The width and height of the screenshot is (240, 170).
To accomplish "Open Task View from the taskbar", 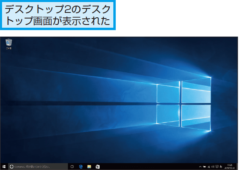I will tap(72, 167).
